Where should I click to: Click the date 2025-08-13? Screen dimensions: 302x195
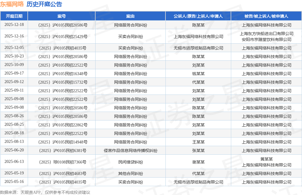(14, 142)
